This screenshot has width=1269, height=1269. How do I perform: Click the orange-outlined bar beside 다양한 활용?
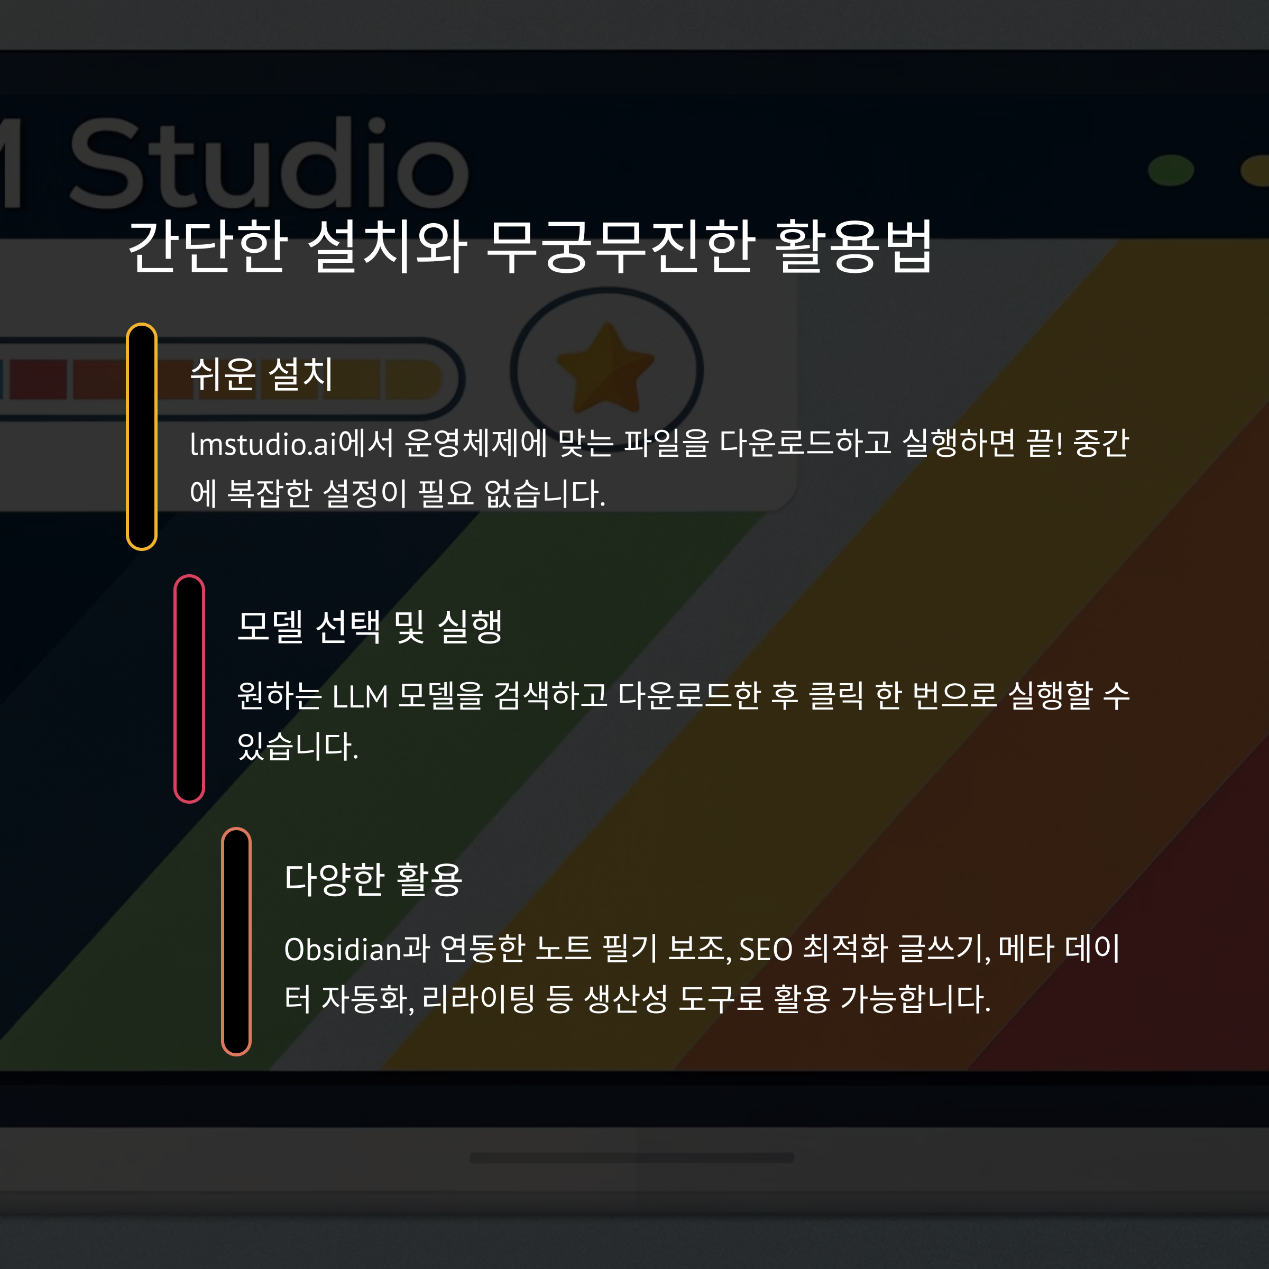coord(236,941)
